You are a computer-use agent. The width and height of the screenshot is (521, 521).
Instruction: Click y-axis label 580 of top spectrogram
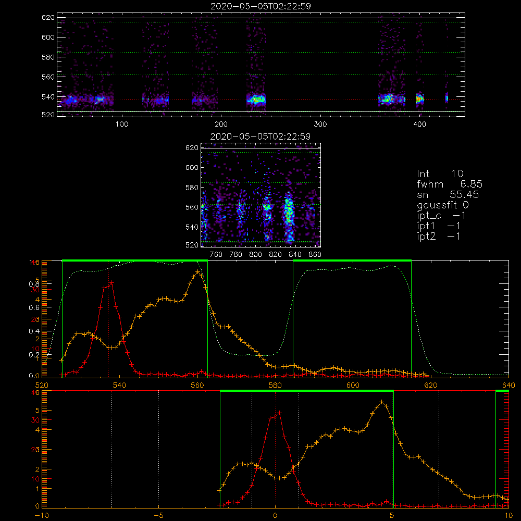point(48,57)
